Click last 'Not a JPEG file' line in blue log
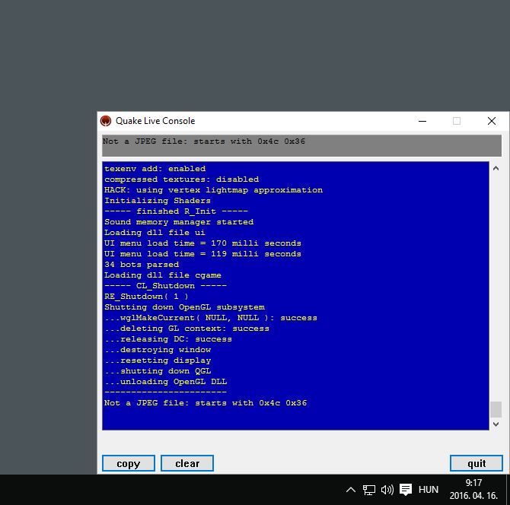510x505 pixels. (x=206, y=403)
